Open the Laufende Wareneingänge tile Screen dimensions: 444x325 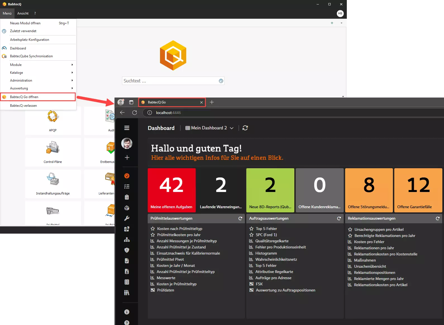pos(221,190)
